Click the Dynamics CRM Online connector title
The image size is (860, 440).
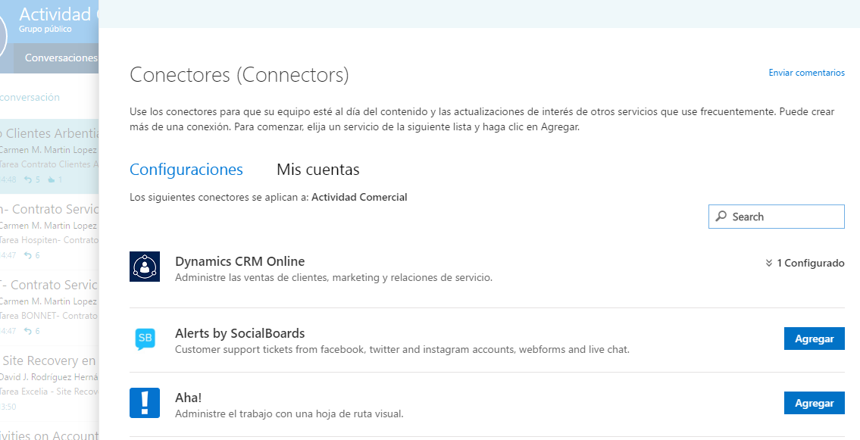click(x=239, y=261)
